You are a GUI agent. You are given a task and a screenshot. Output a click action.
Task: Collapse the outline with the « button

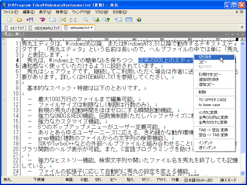click(3, 39)
